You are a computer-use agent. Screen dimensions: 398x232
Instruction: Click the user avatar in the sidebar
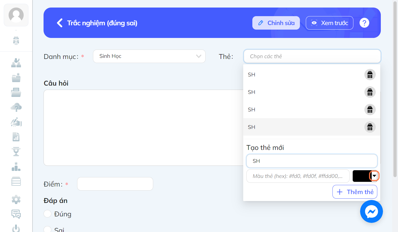point(16,15)
